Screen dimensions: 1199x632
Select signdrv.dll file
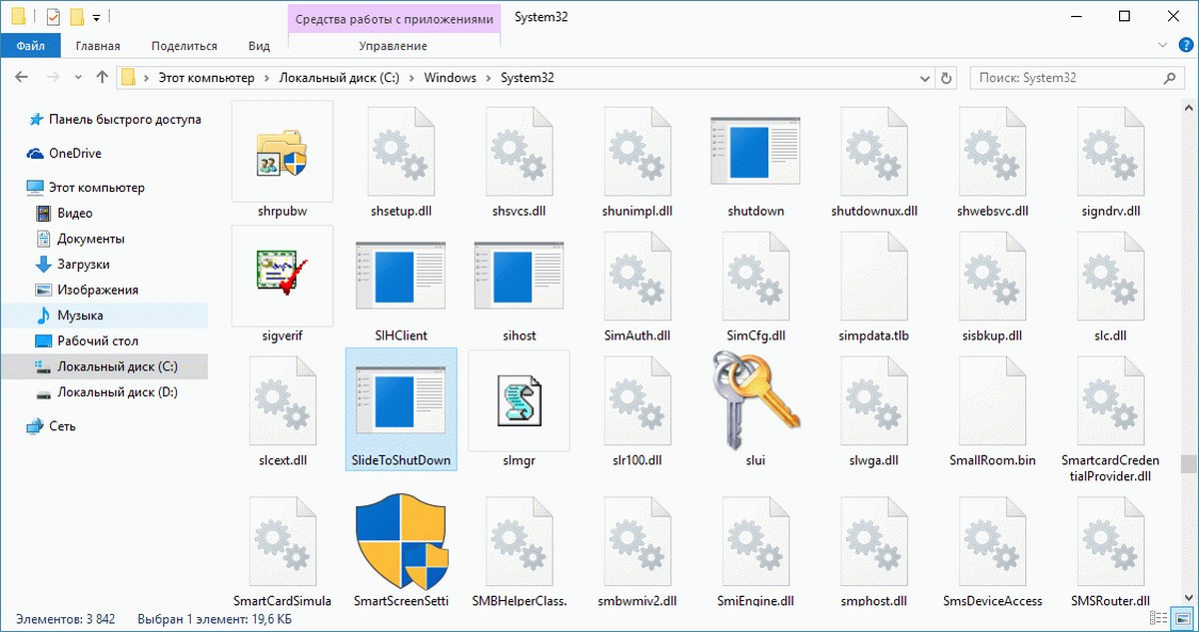pos(1110,152)
